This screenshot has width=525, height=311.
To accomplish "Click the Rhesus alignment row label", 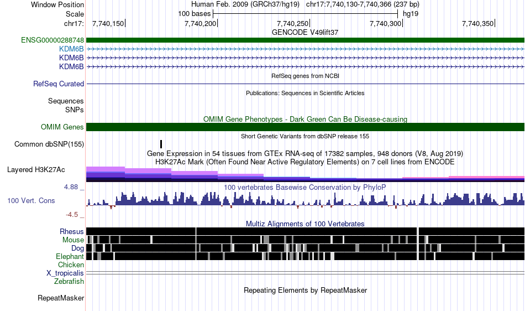I will point(72,231).
